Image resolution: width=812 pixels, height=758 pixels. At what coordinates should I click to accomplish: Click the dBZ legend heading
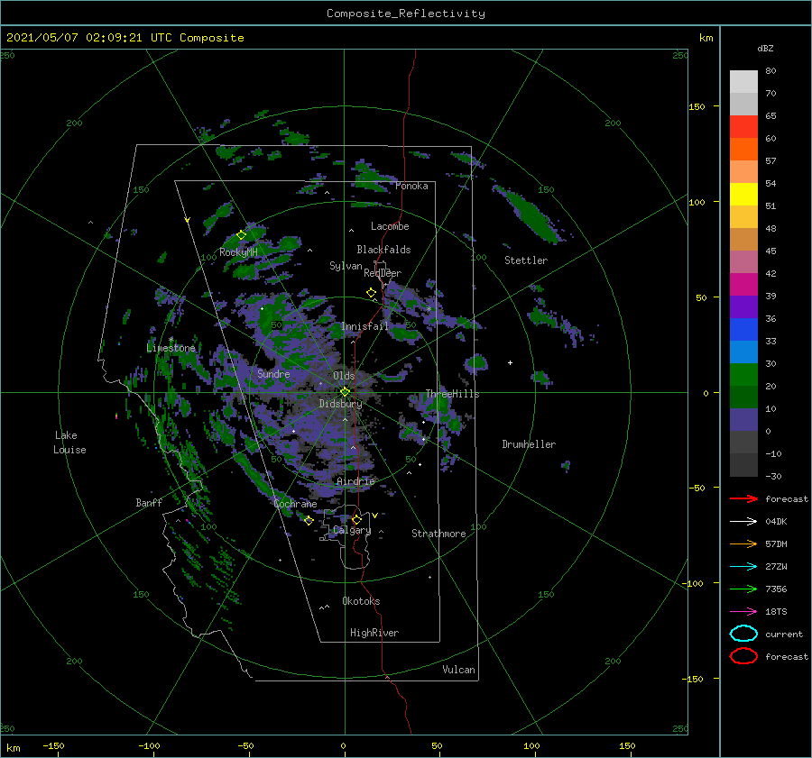coord(765,48)
